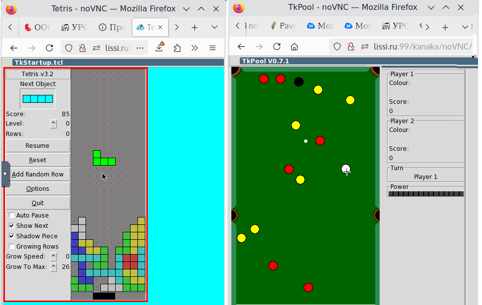
Task: Click Grow To Max stepper arrow
Action: pyautogui.click(x=53, y=267)
